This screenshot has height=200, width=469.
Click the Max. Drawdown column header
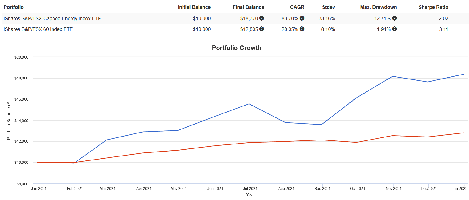point(378,7)
